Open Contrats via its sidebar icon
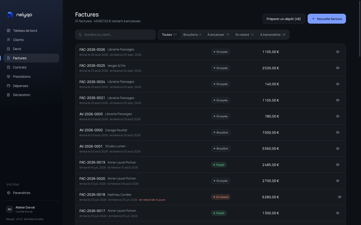Viewport: 361px width, 225px height. coord(9,67)
